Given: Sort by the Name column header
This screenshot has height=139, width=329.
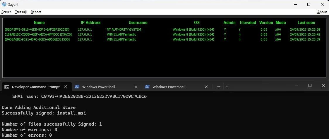Looking at the screenshot, I should [x=39, y=22].
